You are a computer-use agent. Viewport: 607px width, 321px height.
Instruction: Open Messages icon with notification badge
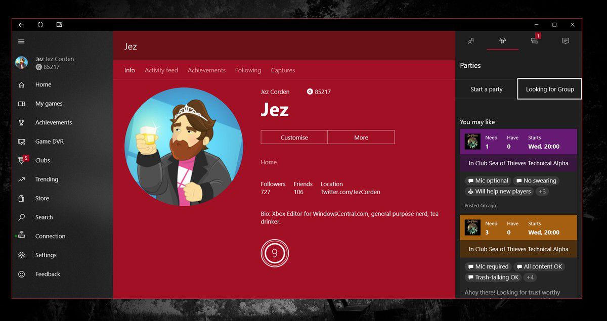click(535, 40)
